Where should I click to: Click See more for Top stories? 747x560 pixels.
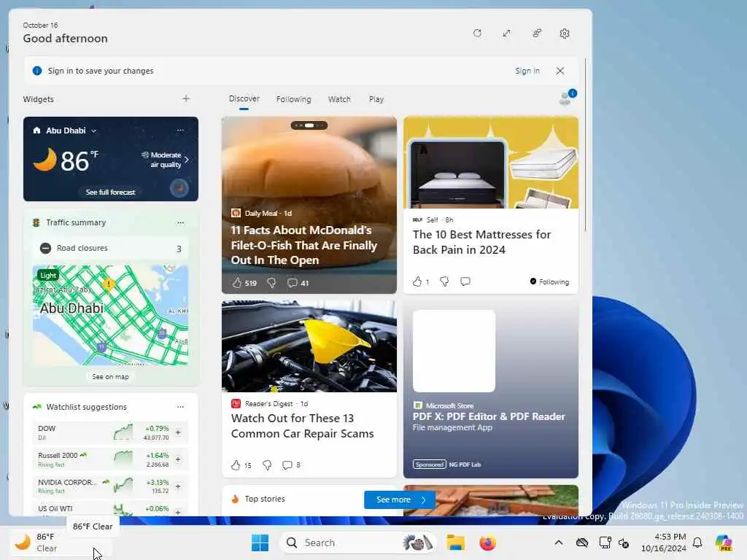[x=400, y=499]
